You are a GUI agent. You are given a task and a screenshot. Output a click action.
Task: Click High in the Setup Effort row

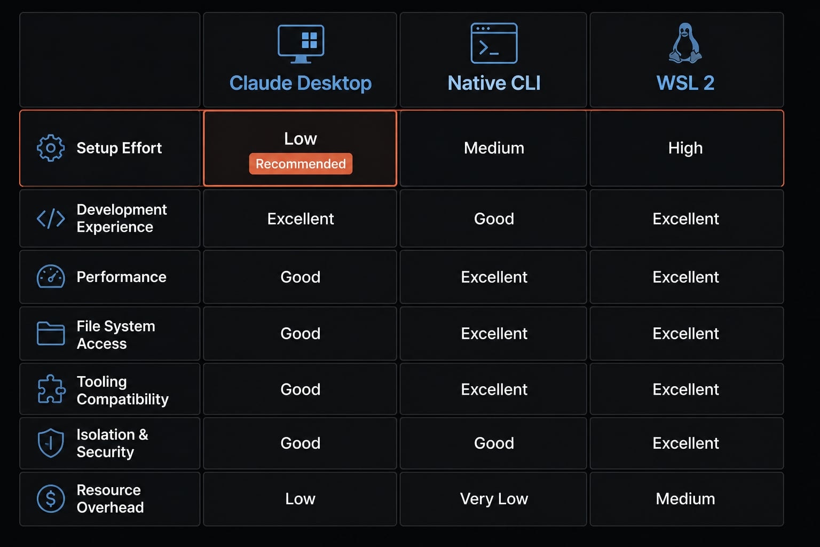685,148
